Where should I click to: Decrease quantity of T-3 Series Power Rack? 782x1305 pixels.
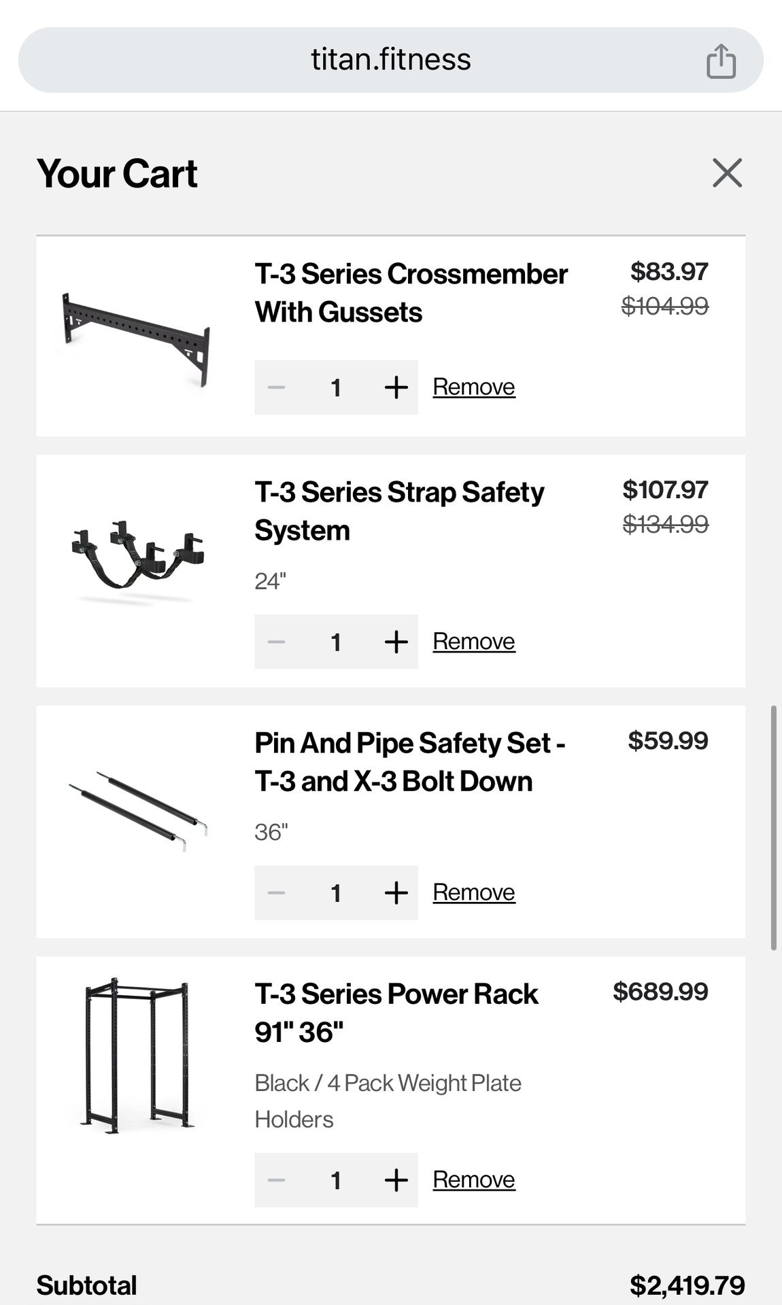pos(276,1180)
